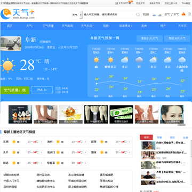Open the 荷叶茶功效 link

point(43,175)
